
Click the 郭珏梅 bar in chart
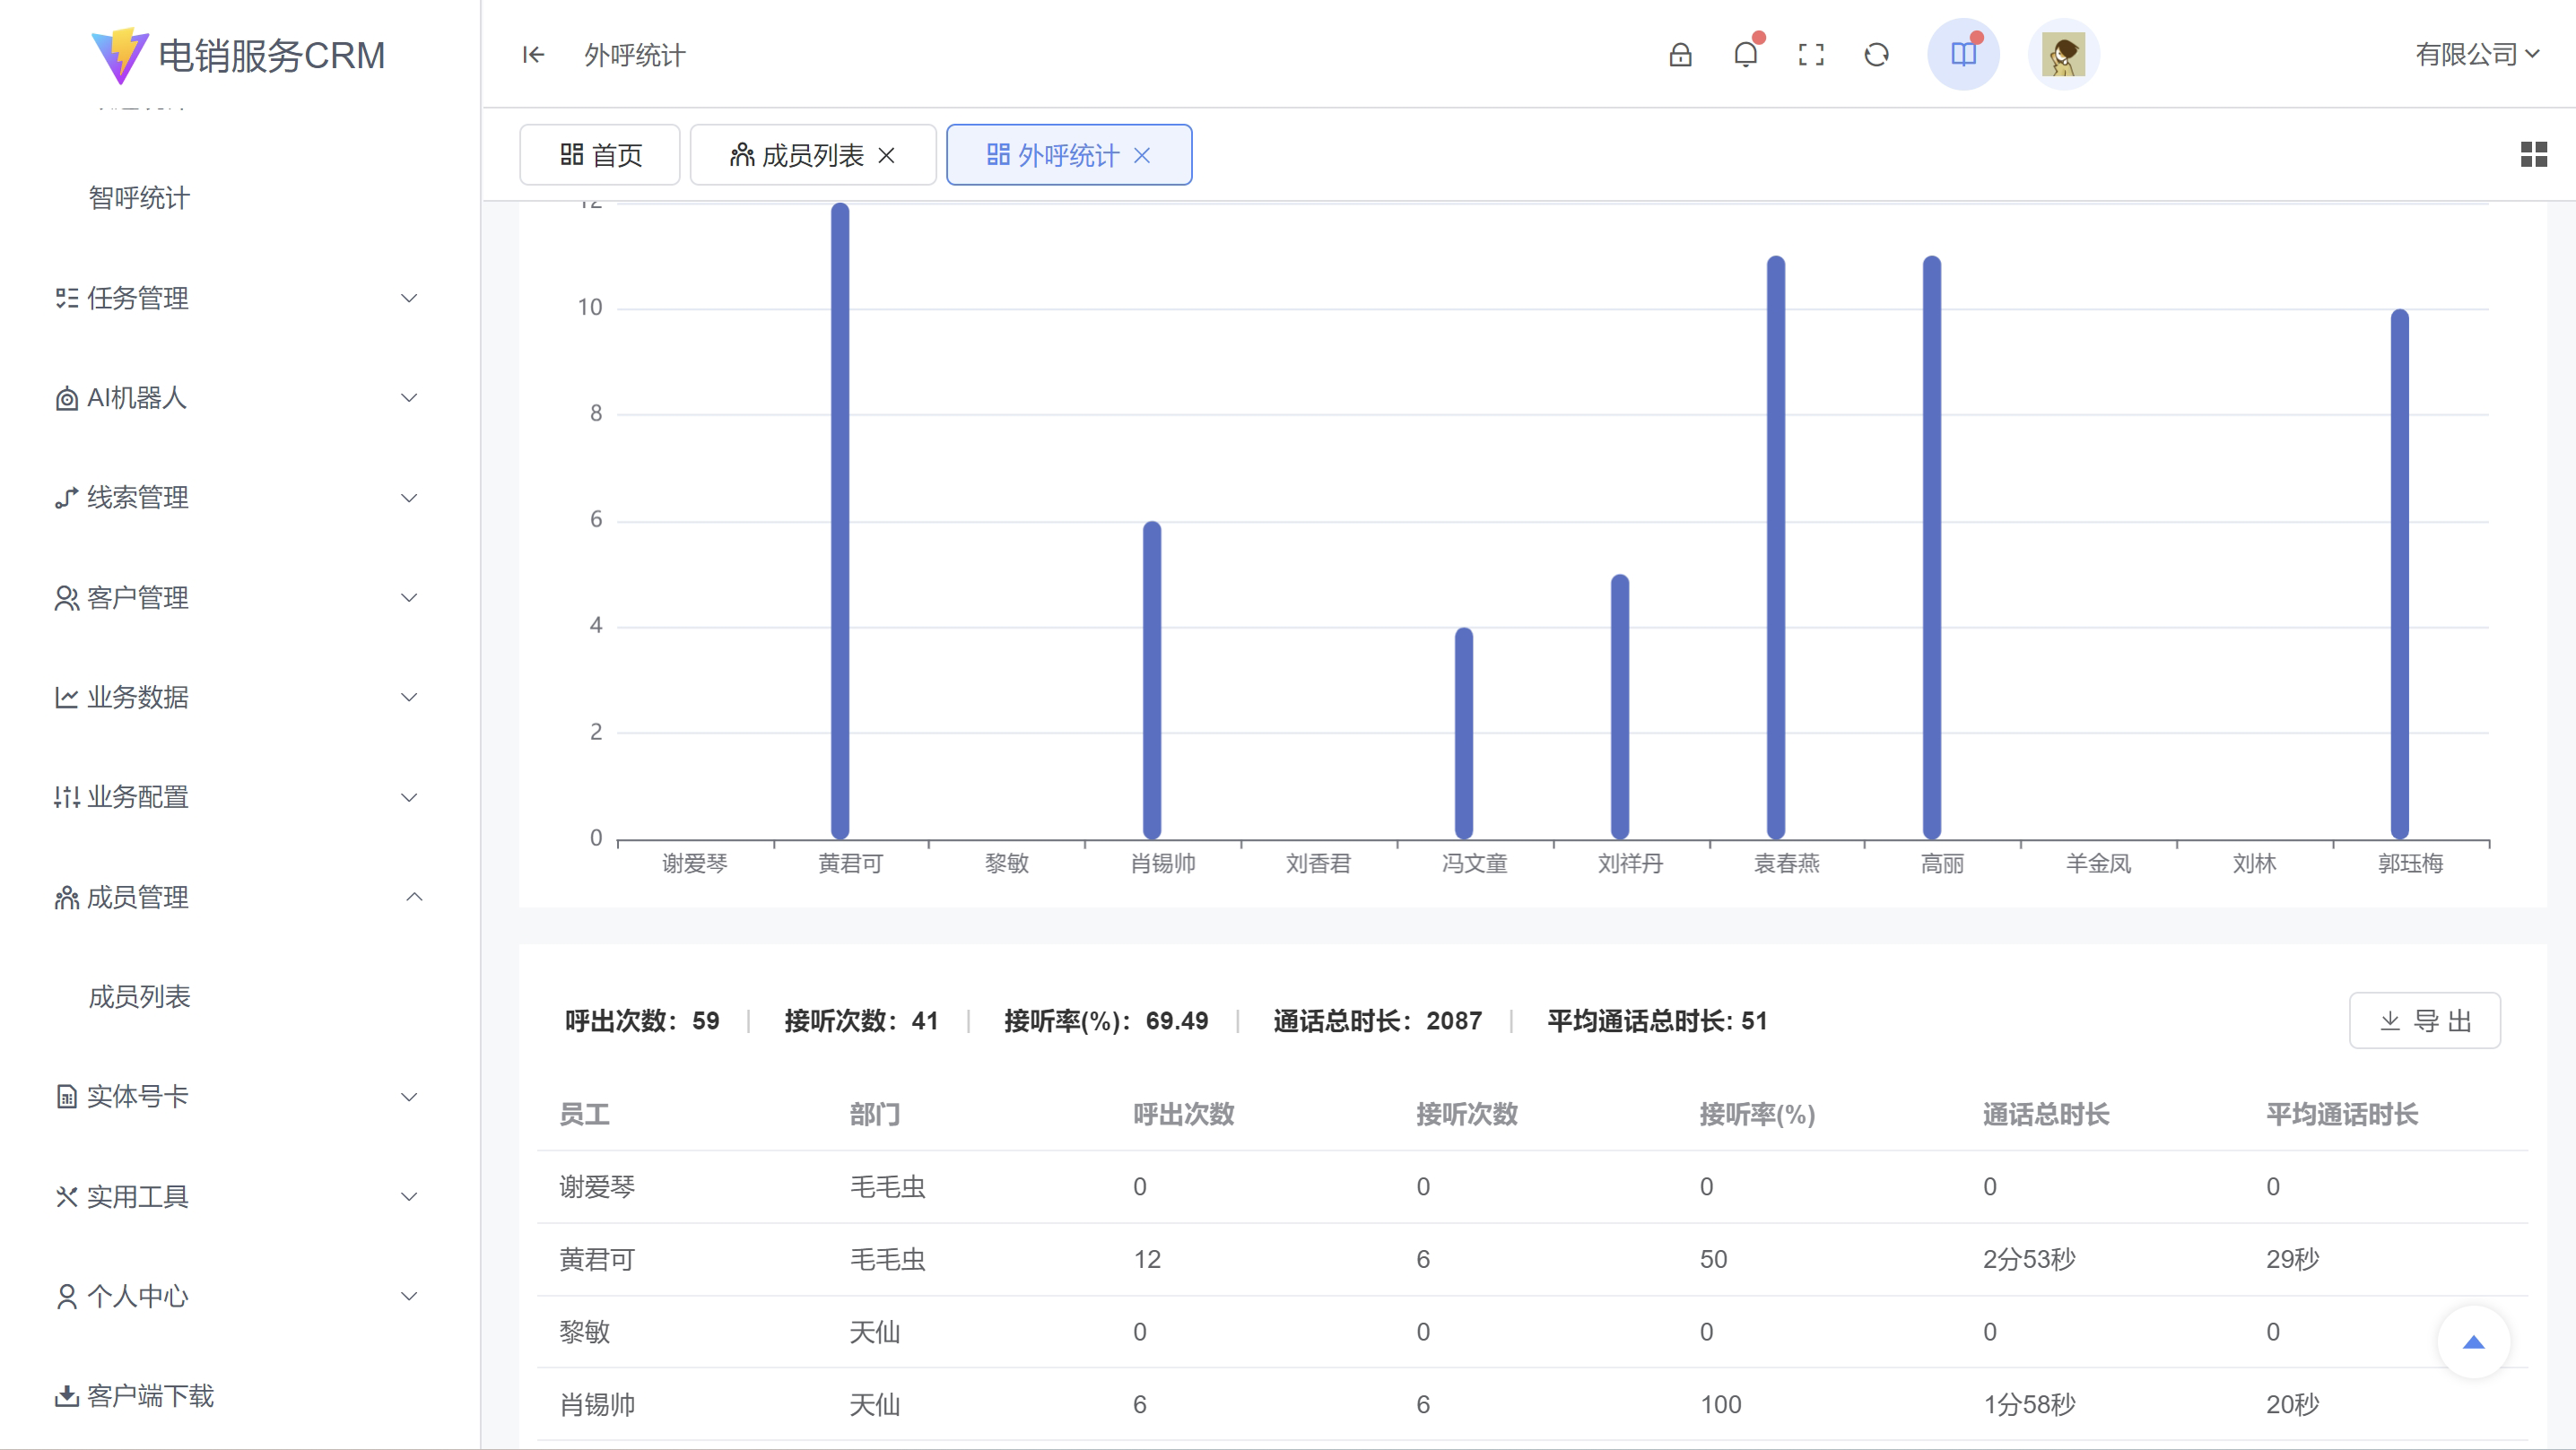click(x=2400, y=574)
